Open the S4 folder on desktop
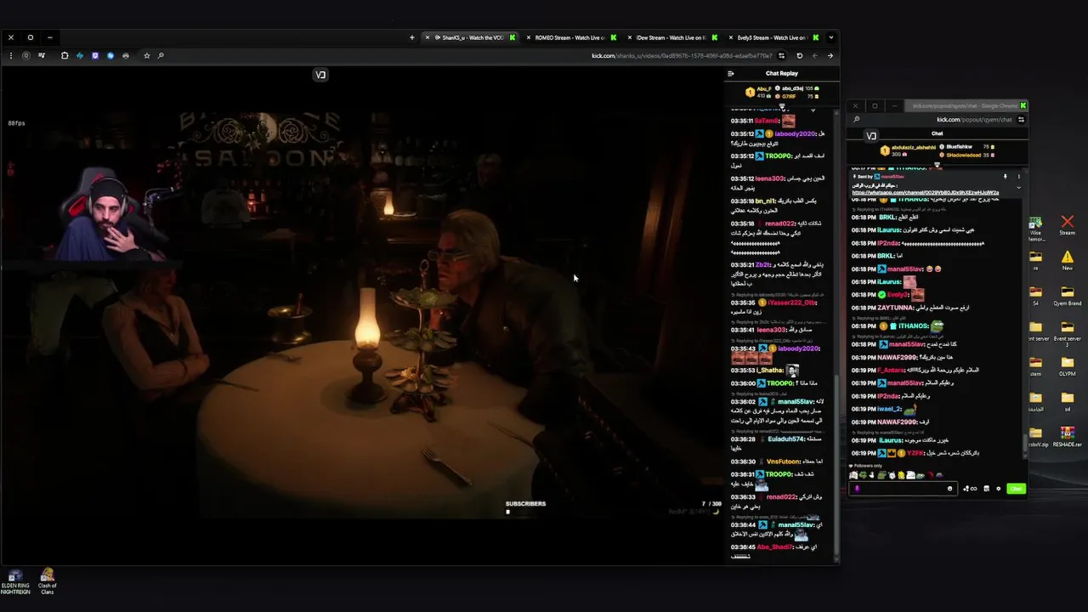 click(1035, 294)
